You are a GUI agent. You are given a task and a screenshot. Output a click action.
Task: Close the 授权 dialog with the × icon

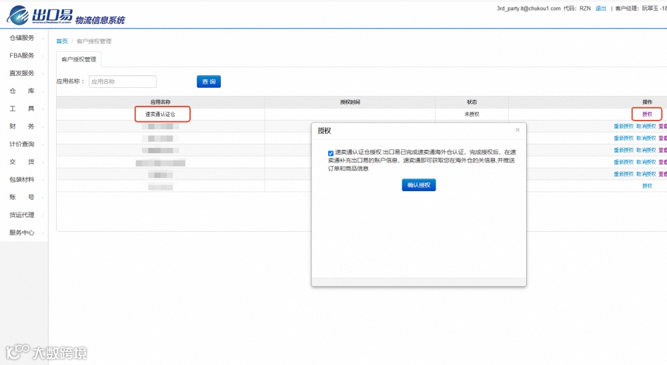(x=518, y=130)
